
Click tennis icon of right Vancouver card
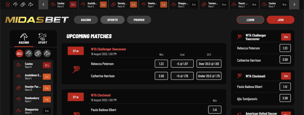tap(239, 37)
